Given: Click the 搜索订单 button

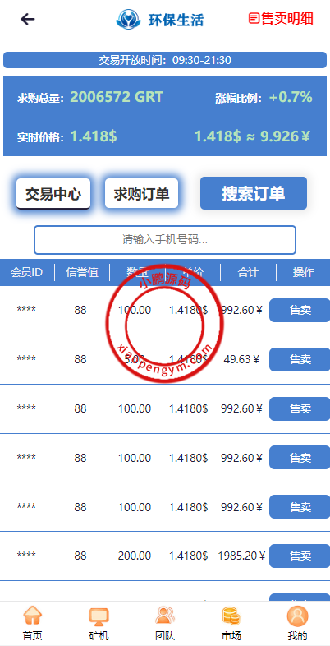Looking at the screenshot, I should [254, 193].
